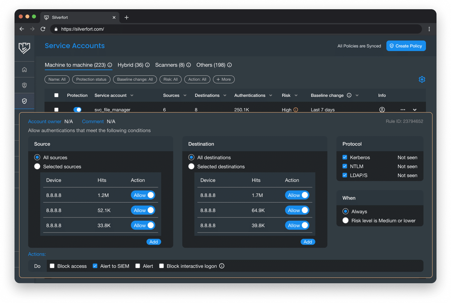Switch to the Scanners (8) tab
This screenshot has width=451, height=303.
pyautogui.click(x=170, y=65)
